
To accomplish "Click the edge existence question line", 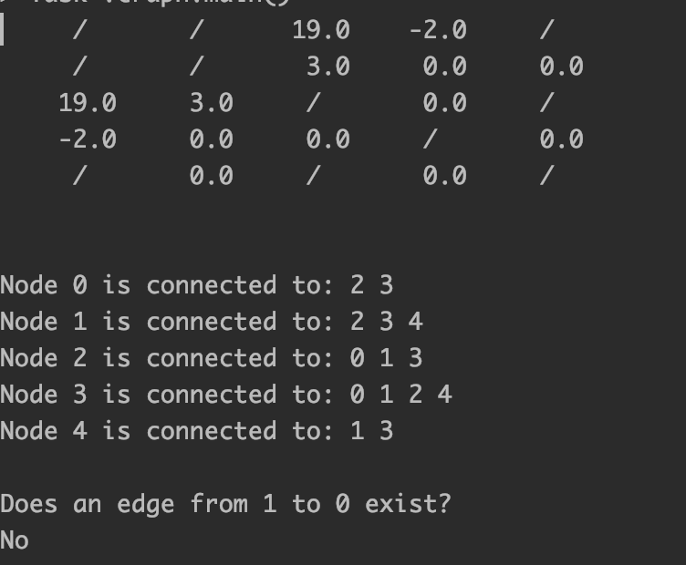I will 225,503.
